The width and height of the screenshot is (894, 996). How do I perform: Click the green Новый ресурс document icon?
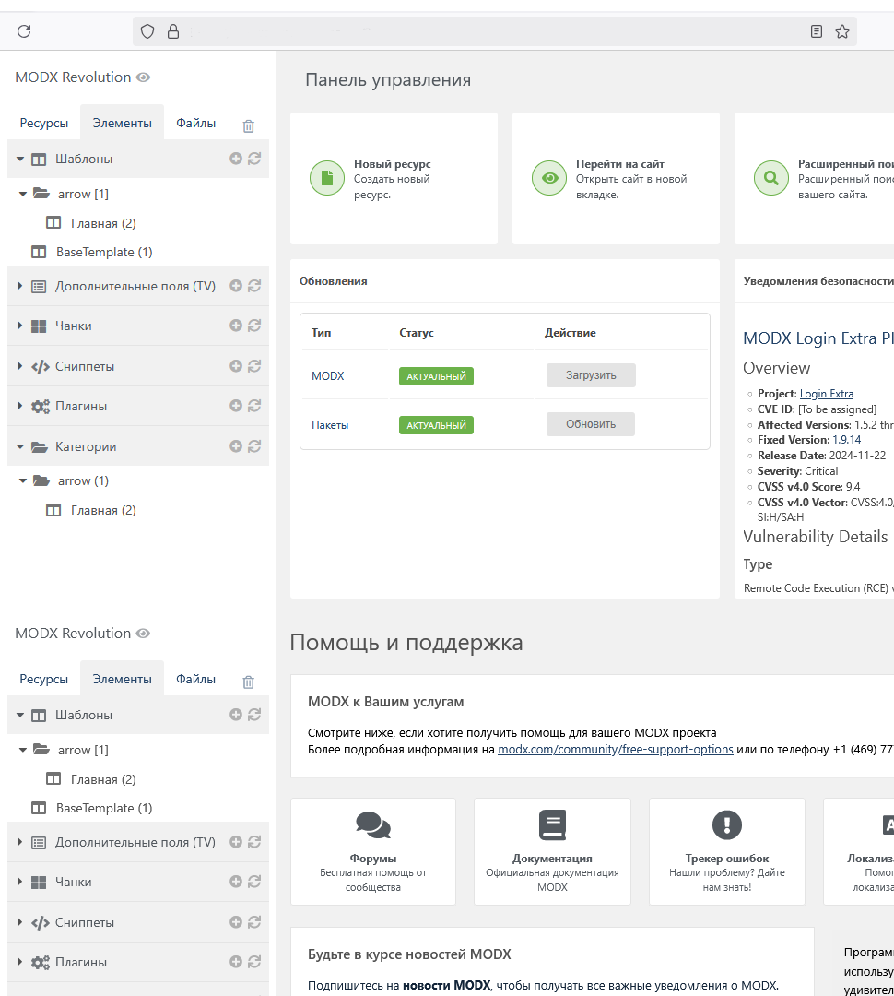click(x=327, y=178)
